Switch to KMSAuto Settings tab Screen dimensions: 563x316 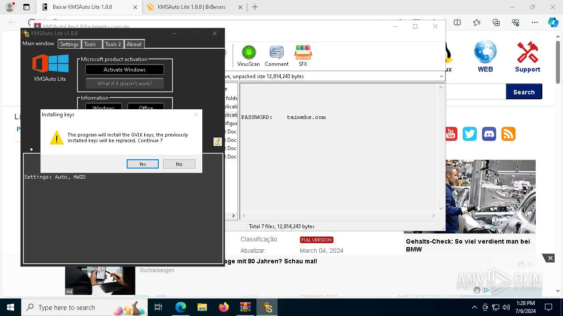[69, 44]
